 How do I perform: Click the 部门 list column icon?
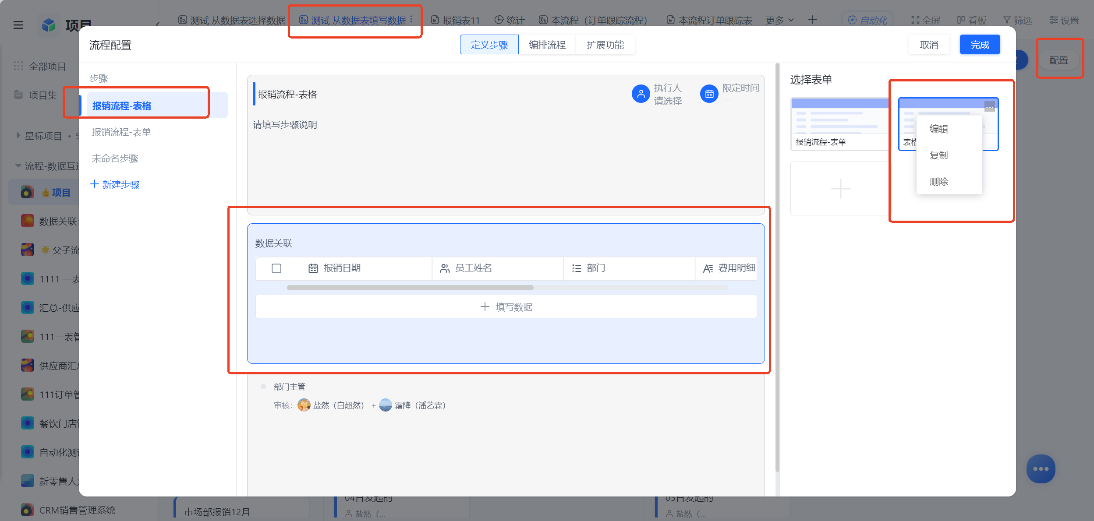click(x=577, y=268)
